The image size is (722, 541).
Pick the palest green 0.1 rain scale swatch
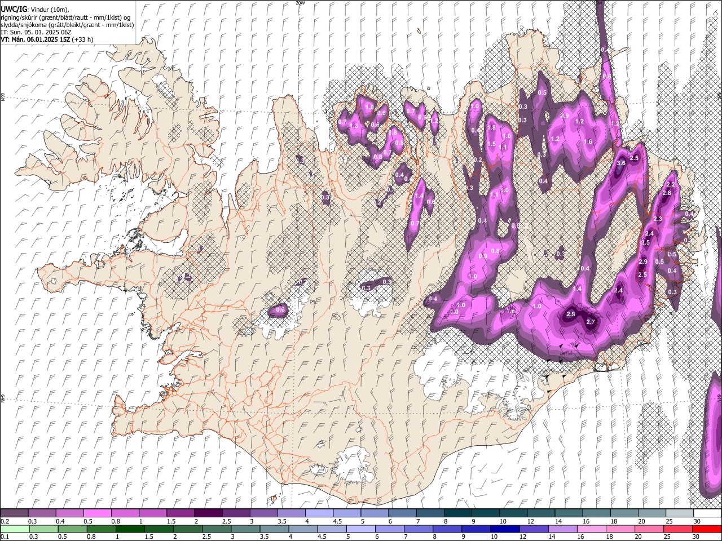click(x=14, y=529)
